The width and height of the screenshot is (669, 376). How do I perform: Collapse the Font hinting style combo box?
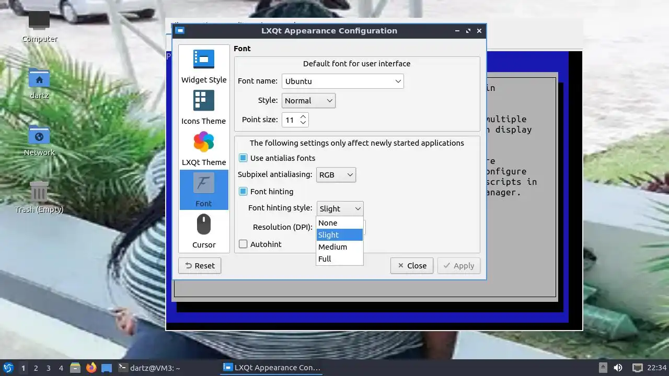click(x=340, y=208)
